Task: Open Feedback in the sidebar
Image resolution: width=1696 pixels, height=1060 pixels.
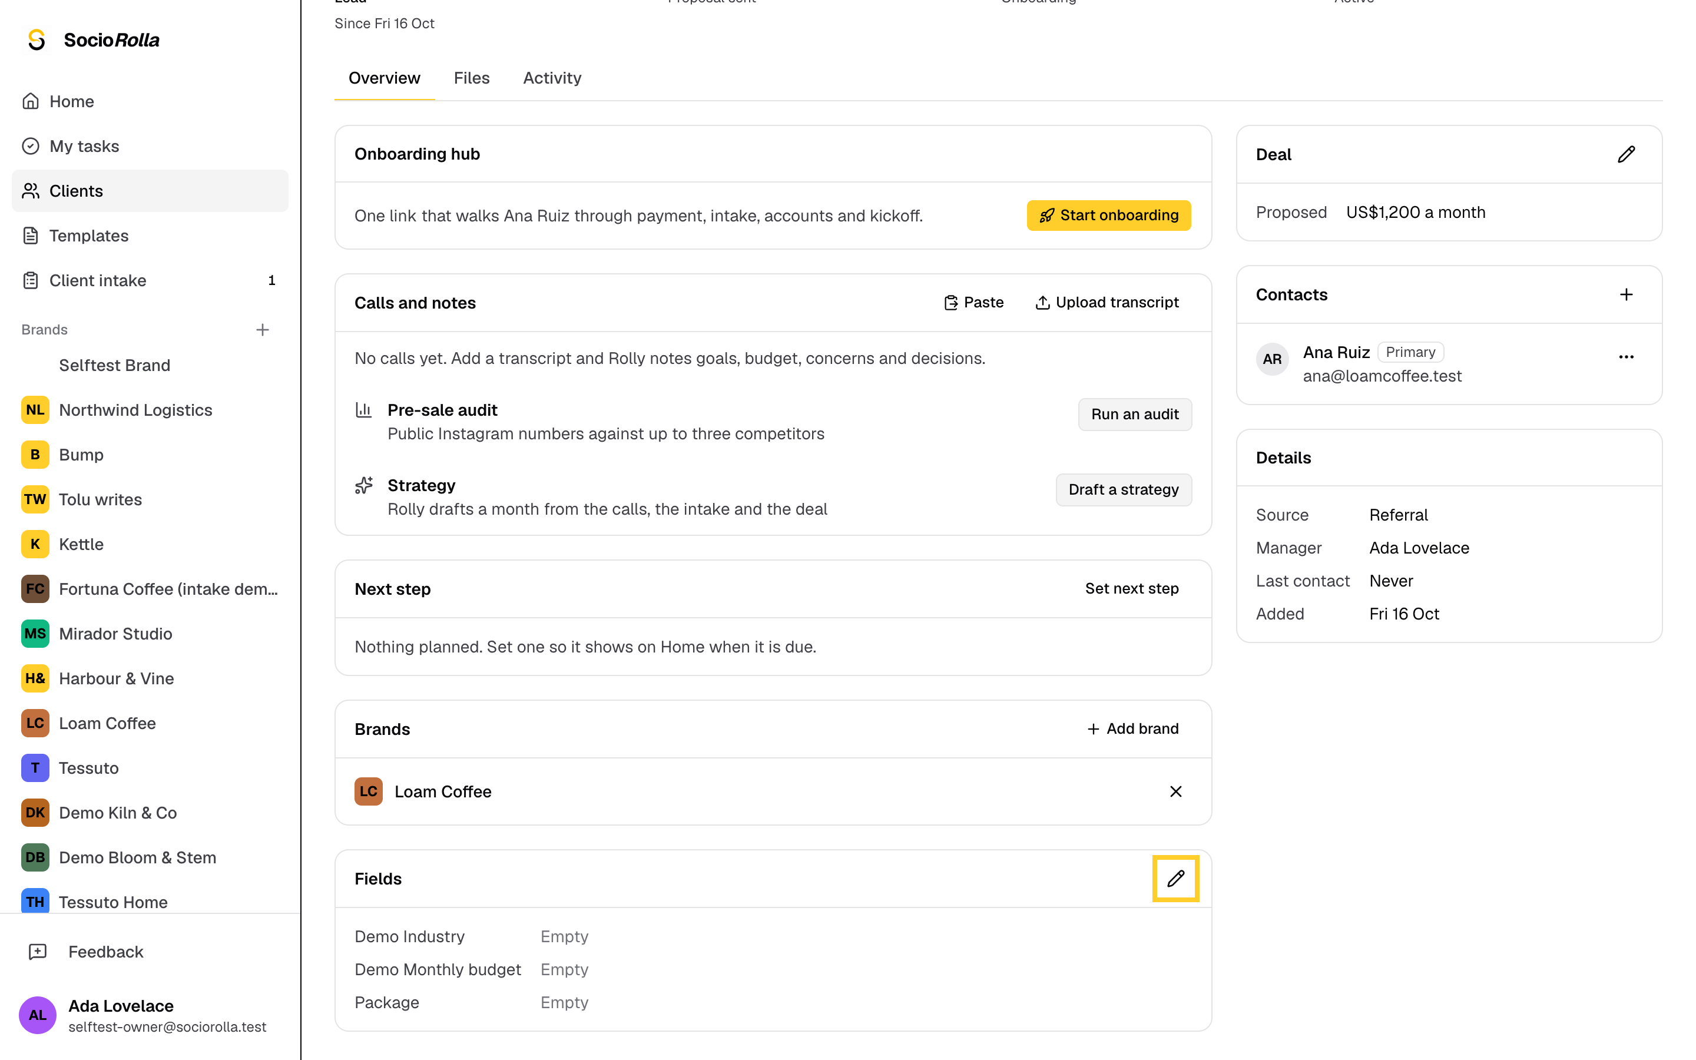Action: click(150, 951)
